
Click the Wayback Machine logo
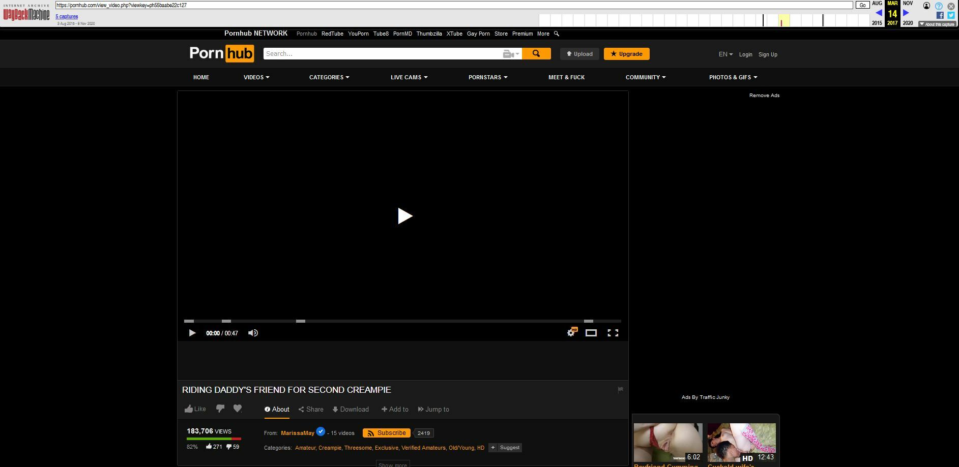coord(26,13)
